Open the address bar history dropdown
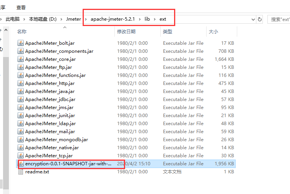Viewport: 290px width, 194px height. [253, 19]
